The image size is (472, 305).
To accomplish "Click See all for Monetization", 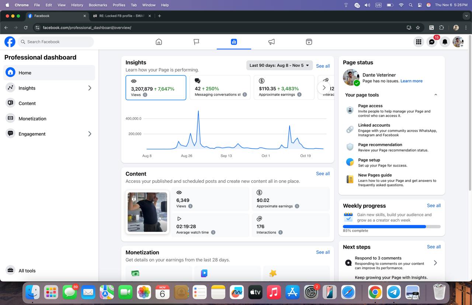I will pyautogui.click(x=323, y=252).
